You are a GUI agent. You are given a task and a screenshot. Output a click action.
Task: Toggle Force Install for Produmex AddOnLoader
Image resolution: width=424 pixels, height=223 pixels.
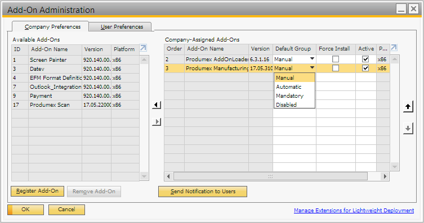pos(336,59)
